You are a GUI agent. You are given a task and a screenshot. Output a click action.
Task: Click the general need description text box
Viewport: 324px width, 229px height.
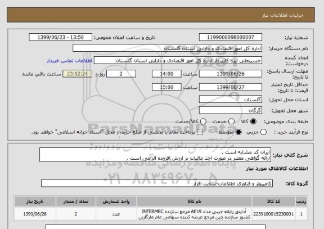[155, 155]
